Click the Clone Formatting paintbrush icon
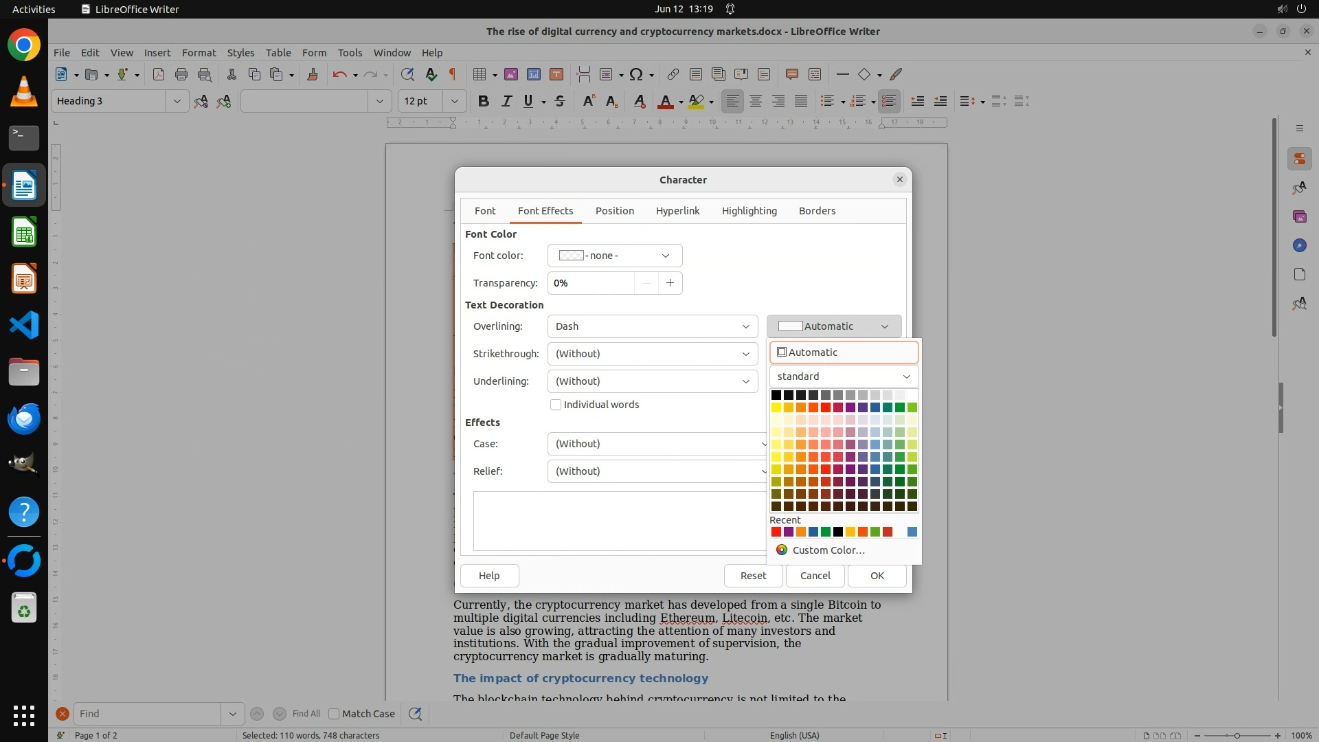Viewport: 1319px width, 742px height. [x=313, y=74]
